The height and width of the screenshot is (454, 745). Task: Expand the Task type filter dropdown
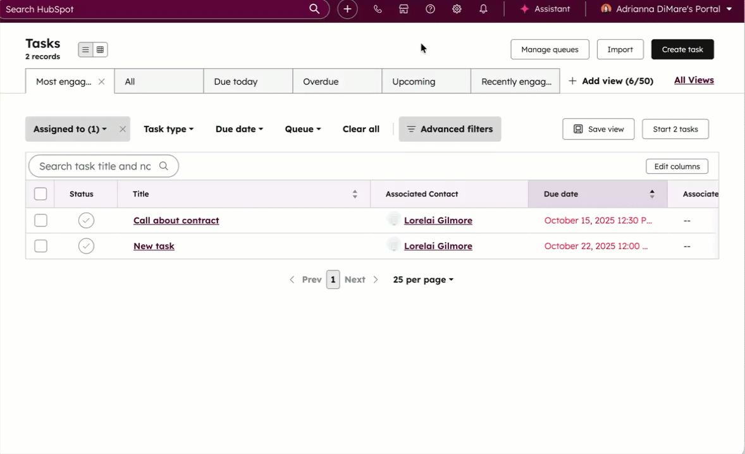(x=169, y=129)
